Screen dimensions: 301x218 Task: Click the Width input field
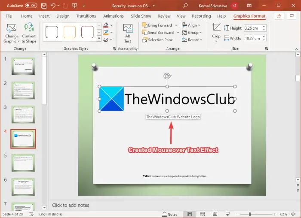pyautogui.click(x=253, y=38)
